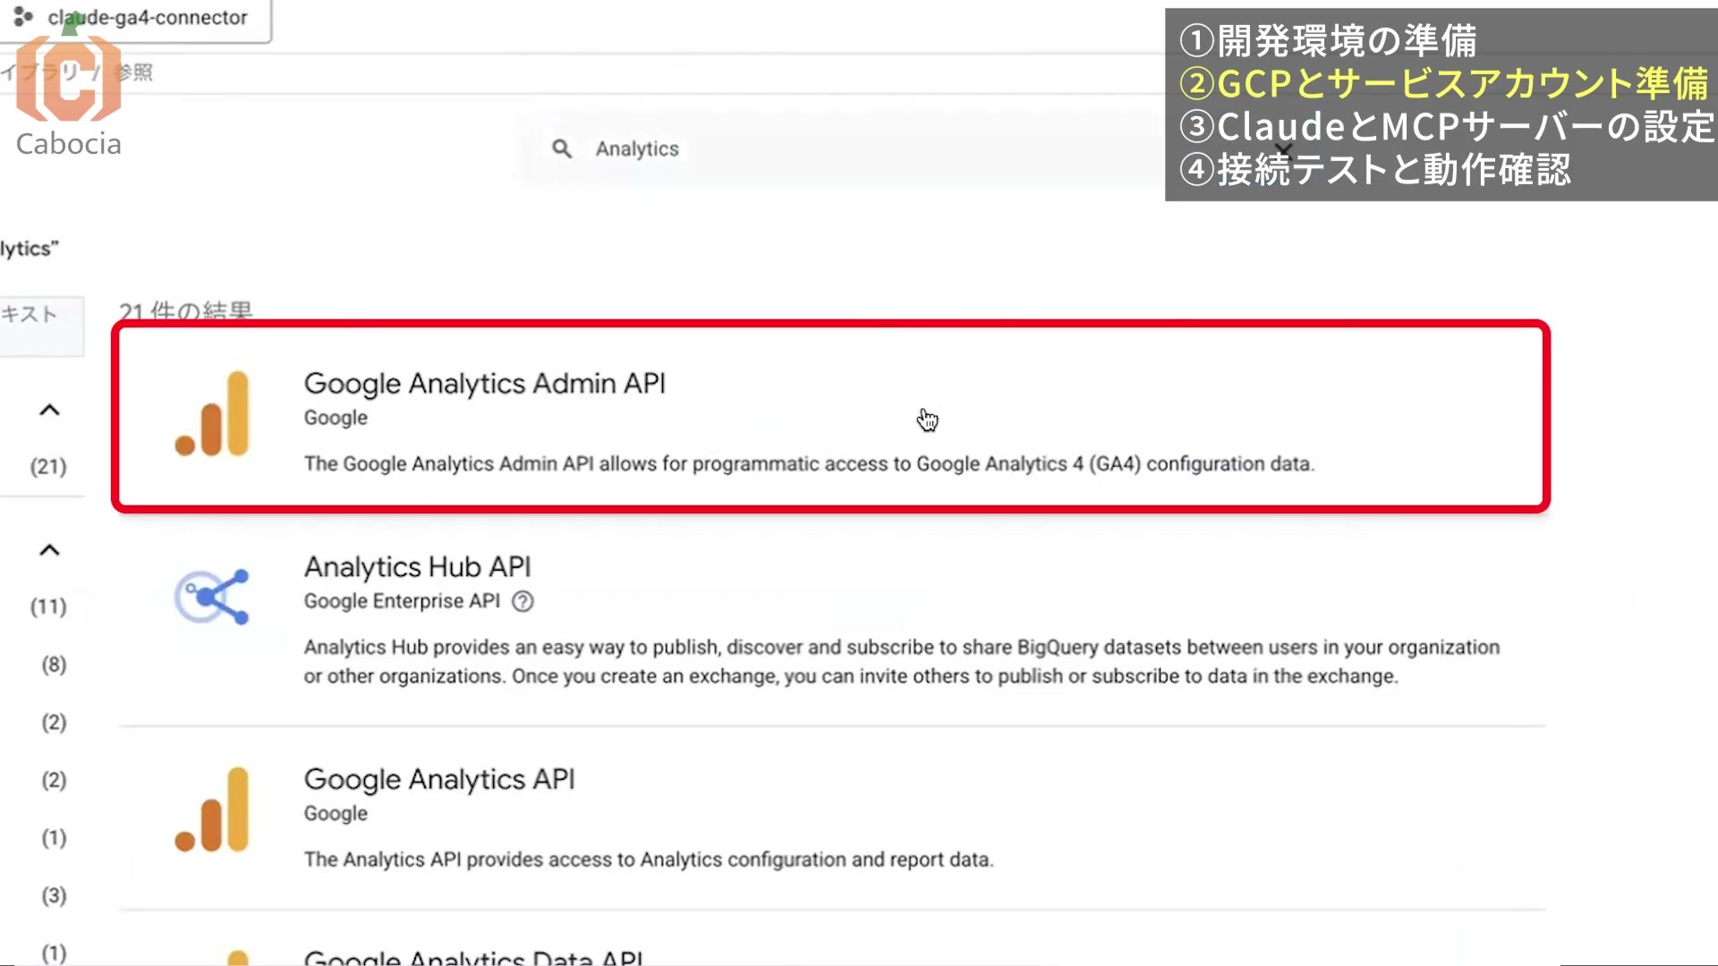Select the filter option with (11) results
Image resolution: width=1718 pixels, height=966 pixels.
pos(48,607)
